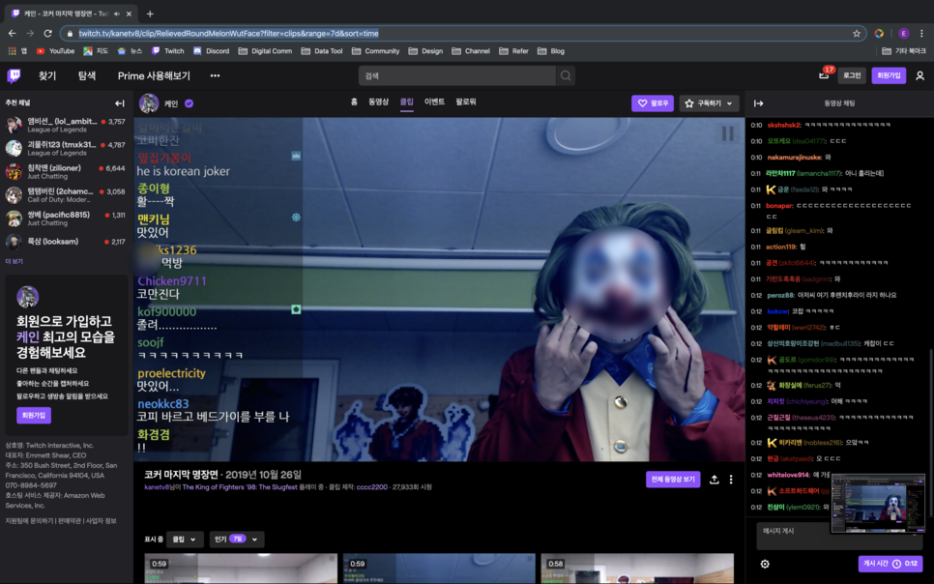Click the 로그인 button
Image resolution: width=934 pixels, height=584 pixels.
pyautogui.click(x=852, y=75)
